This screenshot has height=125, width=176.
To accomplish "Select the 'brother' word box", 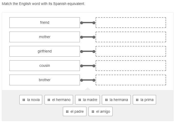I will (x=45, y=80).
